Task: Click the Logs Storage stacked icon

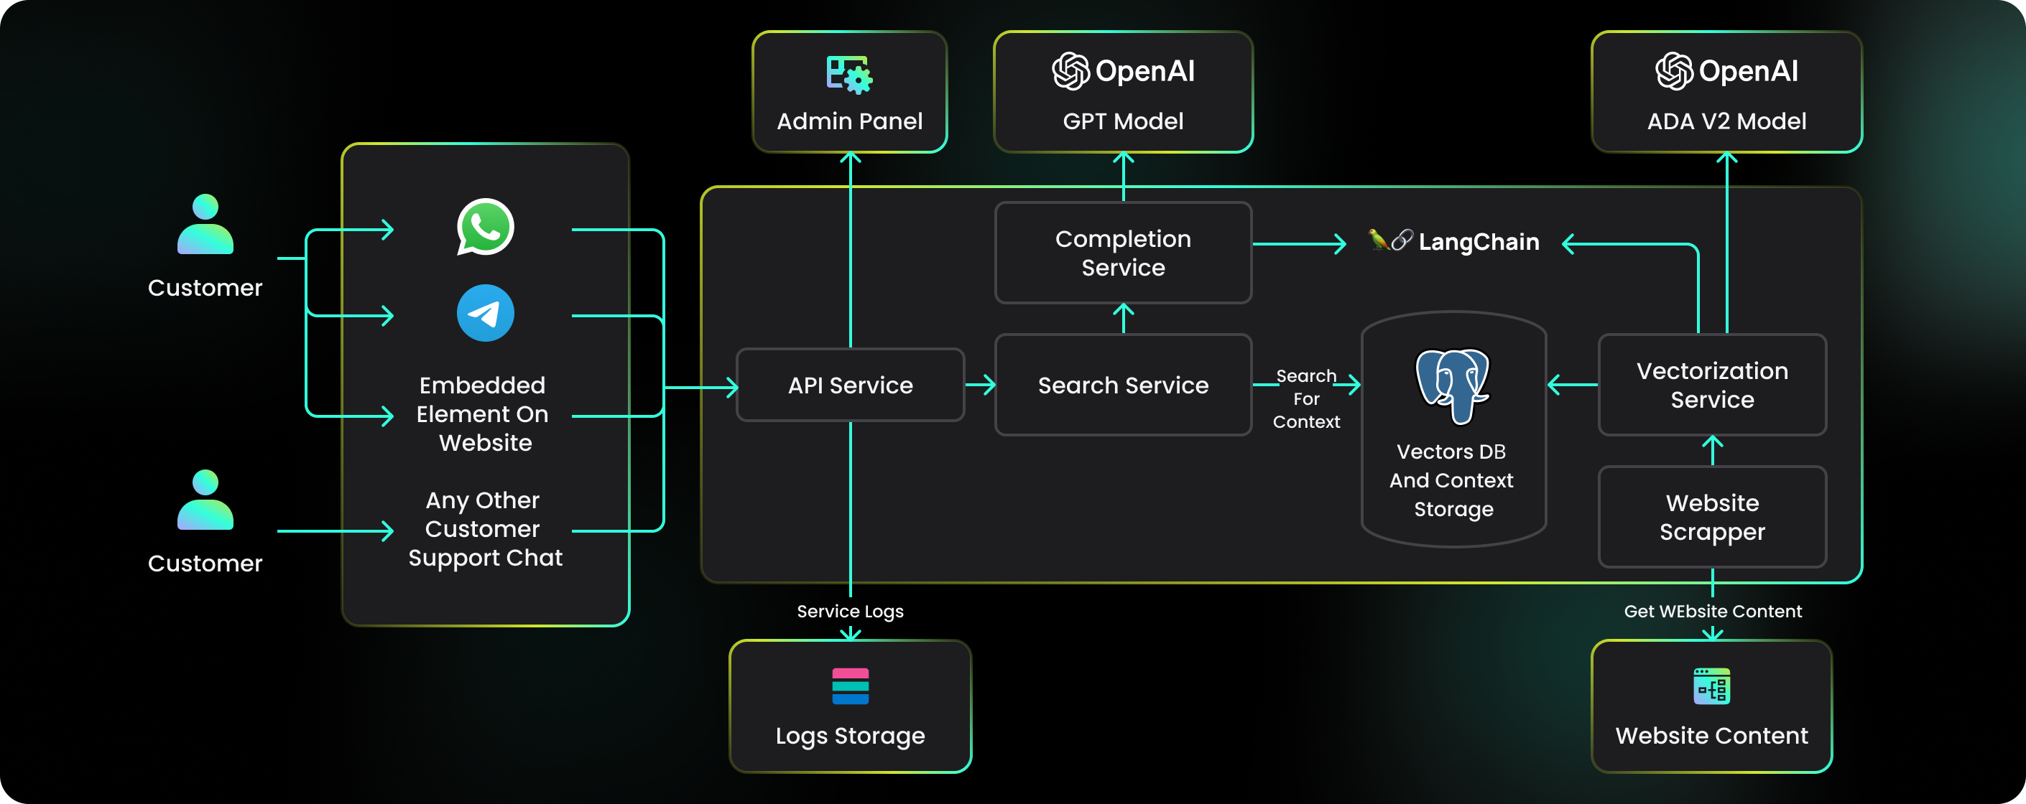Action: [849, 686]
